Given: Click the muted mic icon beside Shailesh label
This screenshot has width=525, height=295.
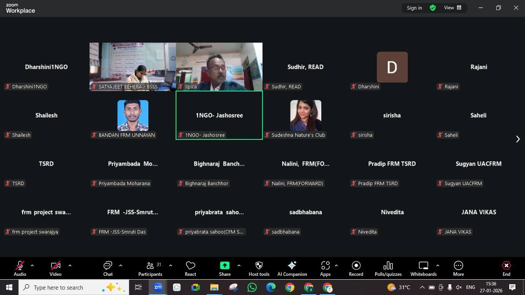Looking at the screenshot, I should [7, 135].
